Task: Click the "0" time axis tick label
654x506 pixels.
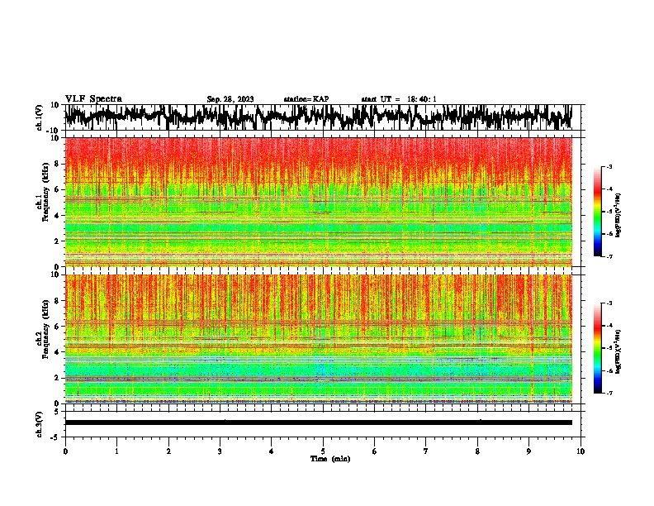Action: pyautogui.click(x=65, y=451)
